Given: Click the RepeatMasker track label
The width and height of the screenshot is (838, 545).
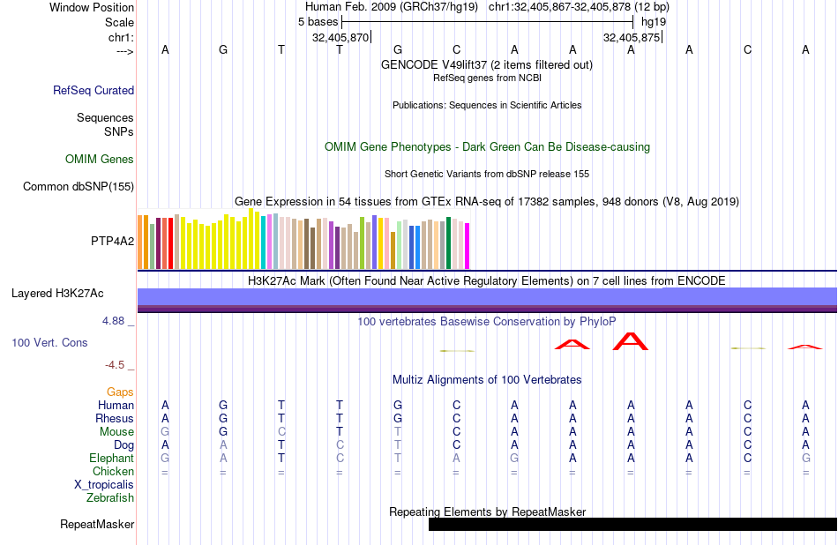Looking at the screenshot, I should pyautogui.click(x=97, y=524).
